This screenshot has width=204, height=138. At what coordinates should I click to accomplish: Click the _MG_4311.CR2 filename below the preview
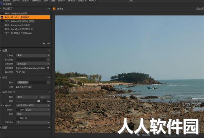pyautogui.click(x=143, y=135)
